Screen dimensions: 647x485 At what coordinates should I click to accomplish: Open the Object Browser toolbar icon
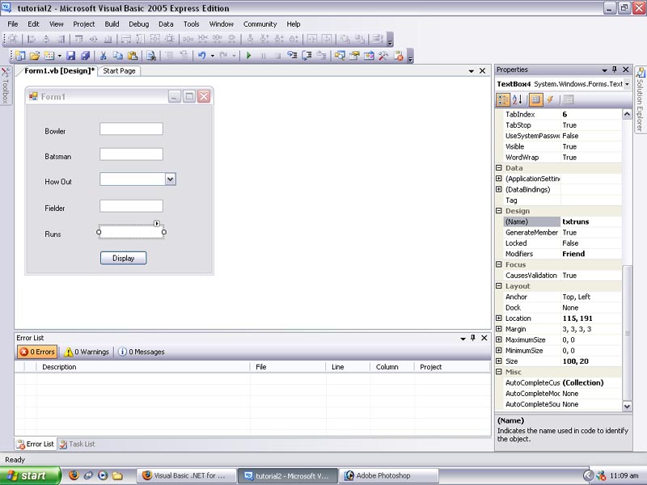[369, 55]
